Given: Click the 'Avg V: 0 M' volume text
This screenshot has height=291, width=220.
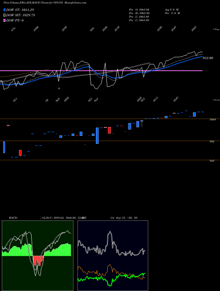Looking at the screenshot, I should pyautogui.click(x=172, y=10).
